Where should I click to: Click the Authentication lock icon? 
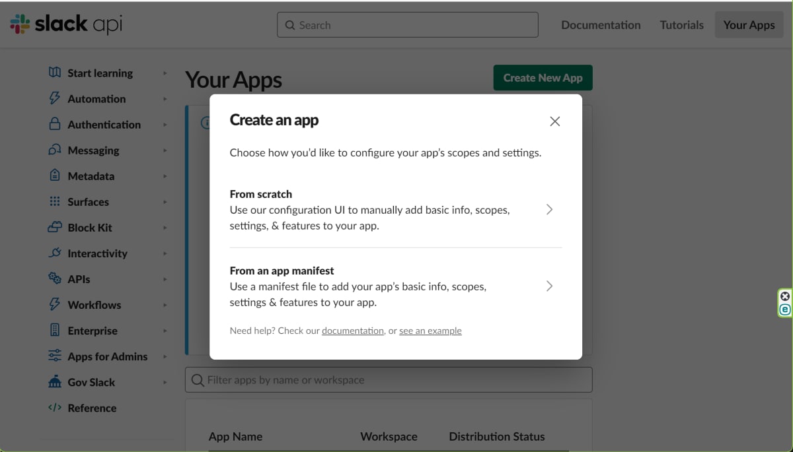tap(55, 124)
